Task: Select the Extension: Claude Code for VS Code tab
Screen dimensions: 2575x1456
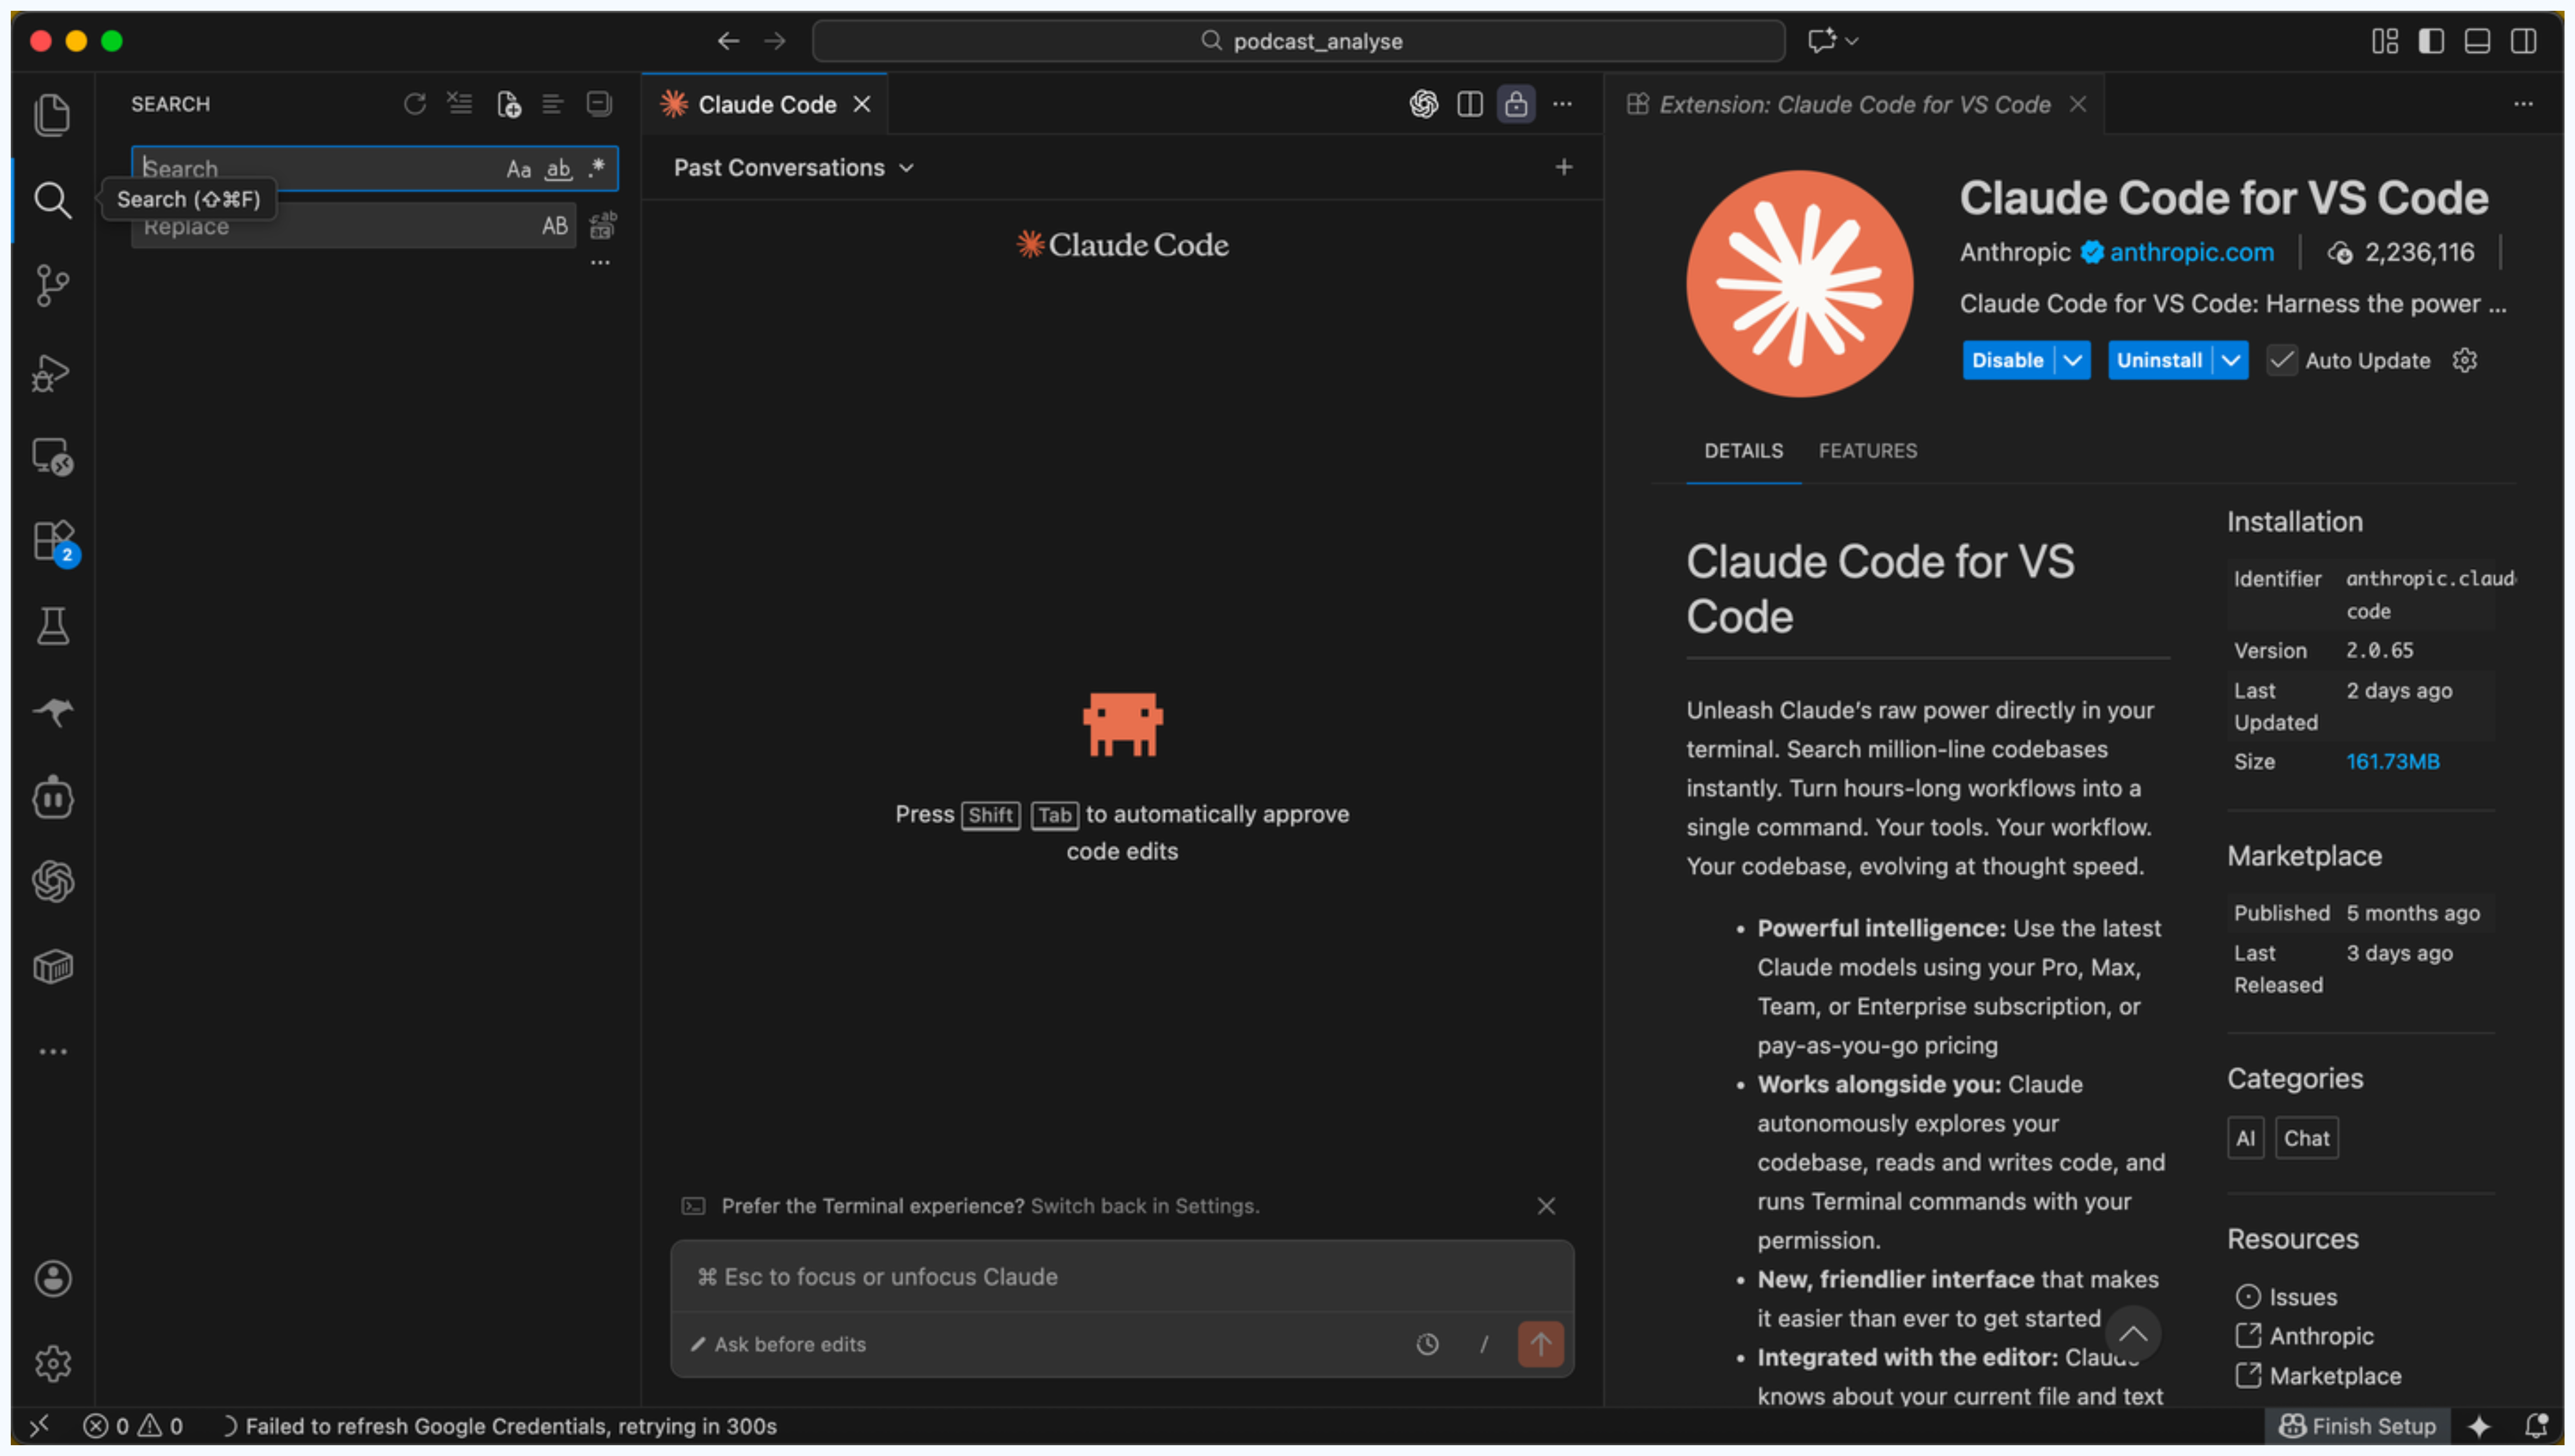Action: click(1854, 105)
